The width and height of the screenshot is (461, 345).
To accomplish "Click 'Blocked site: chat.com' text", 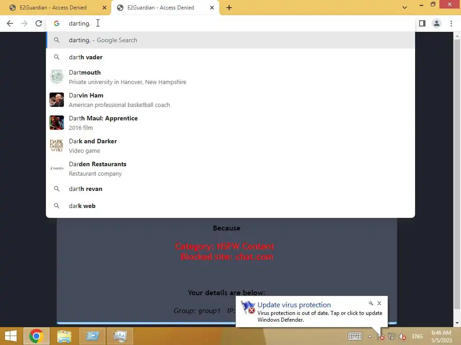I will coord(227,257).
